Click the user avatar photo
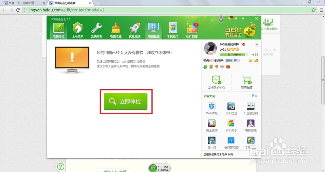 (210, 48)
